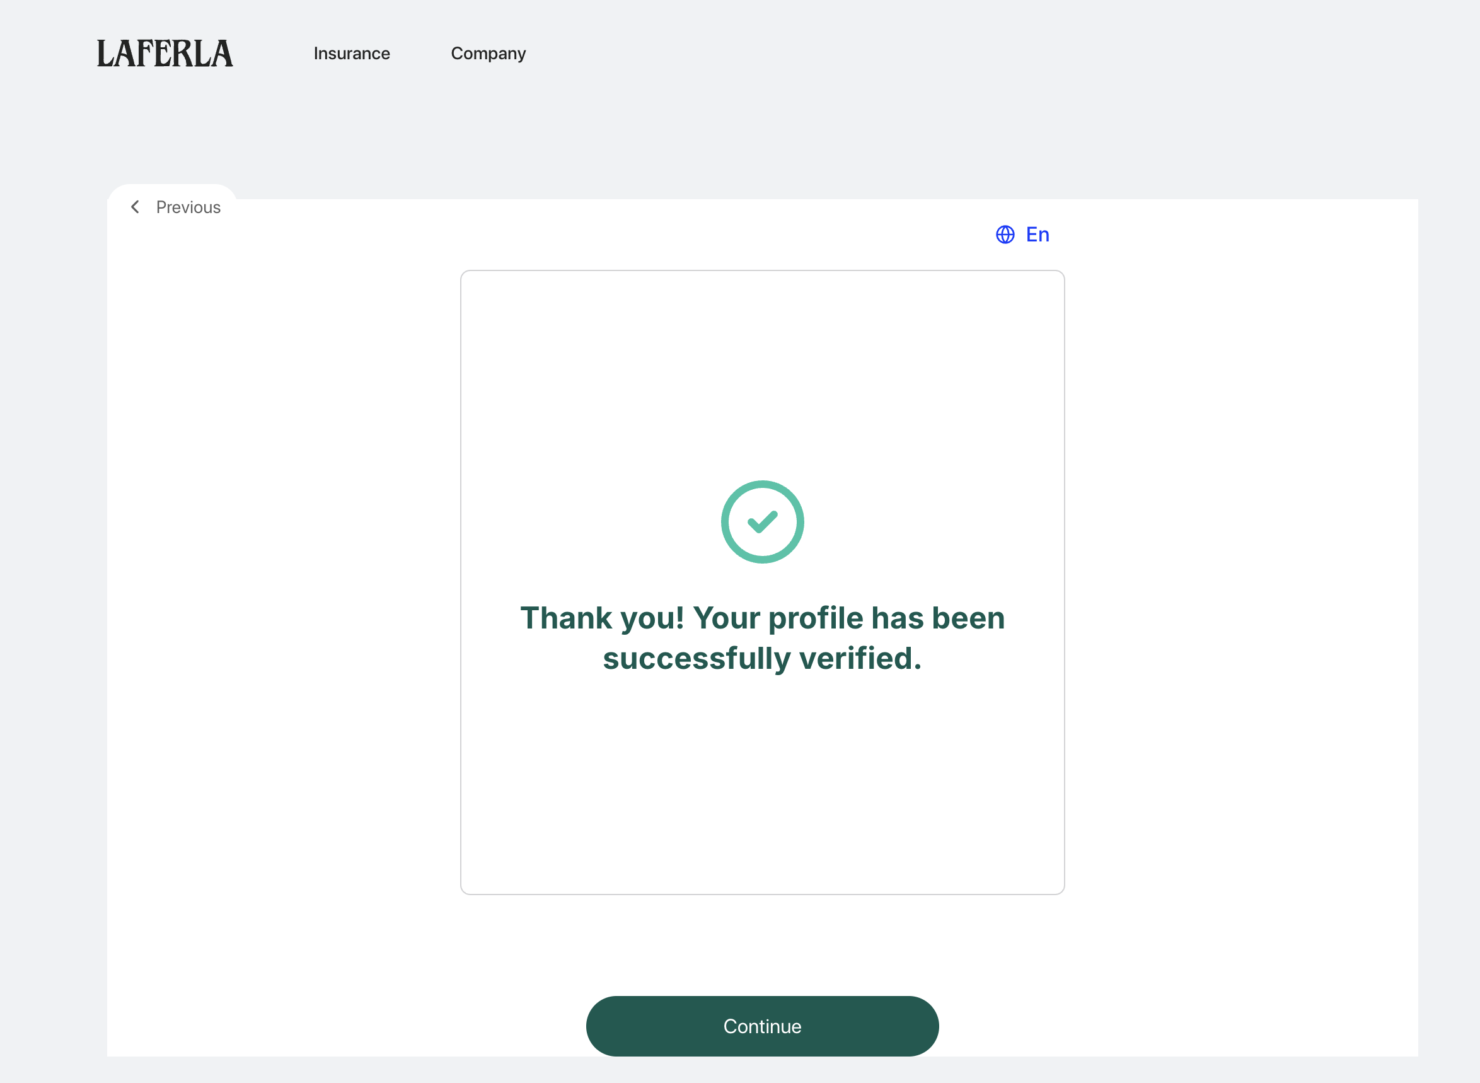The width and height of the screenshot is (1480, 1083).
Task: Click the blank card area below the verified message
Action: (x=762, y=787)
